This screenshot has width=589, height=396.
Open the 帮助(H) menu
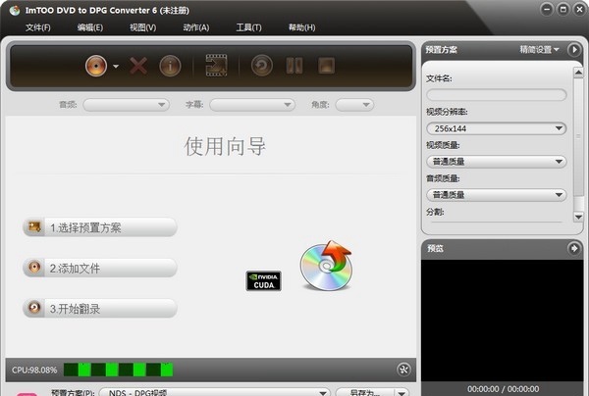pyautogui.click(x=301, y=27)
